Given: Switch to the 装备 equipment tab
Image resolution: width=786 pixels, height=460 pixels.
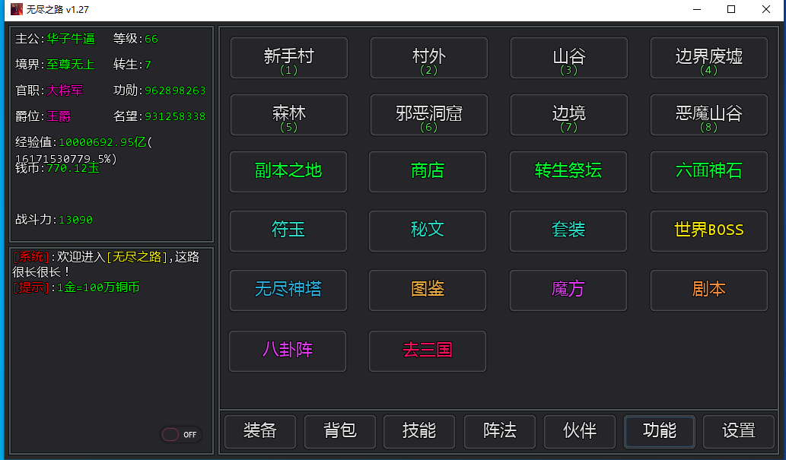Looking at the screenshot, I should tap(260, 431).
